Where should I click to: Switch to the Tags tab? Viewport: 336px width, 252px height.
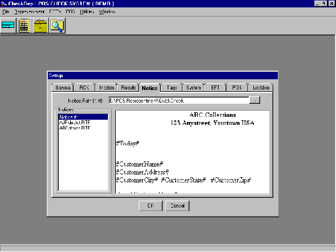pyautogui.click(x=172, y=88)
